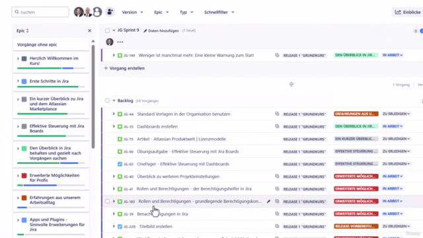Open status dropdown for JG-228
423x238 pixels.
[396, 226]
